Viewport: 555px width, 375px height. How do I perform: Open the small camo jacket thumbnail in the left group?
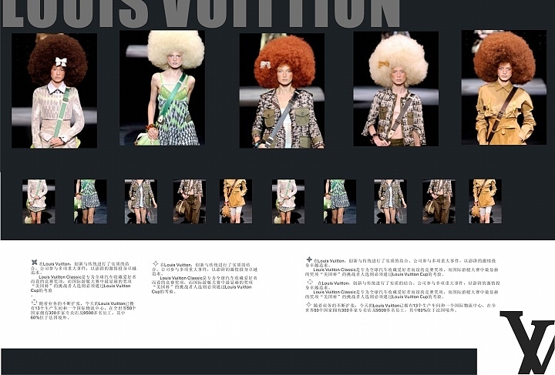click(141, 202)
